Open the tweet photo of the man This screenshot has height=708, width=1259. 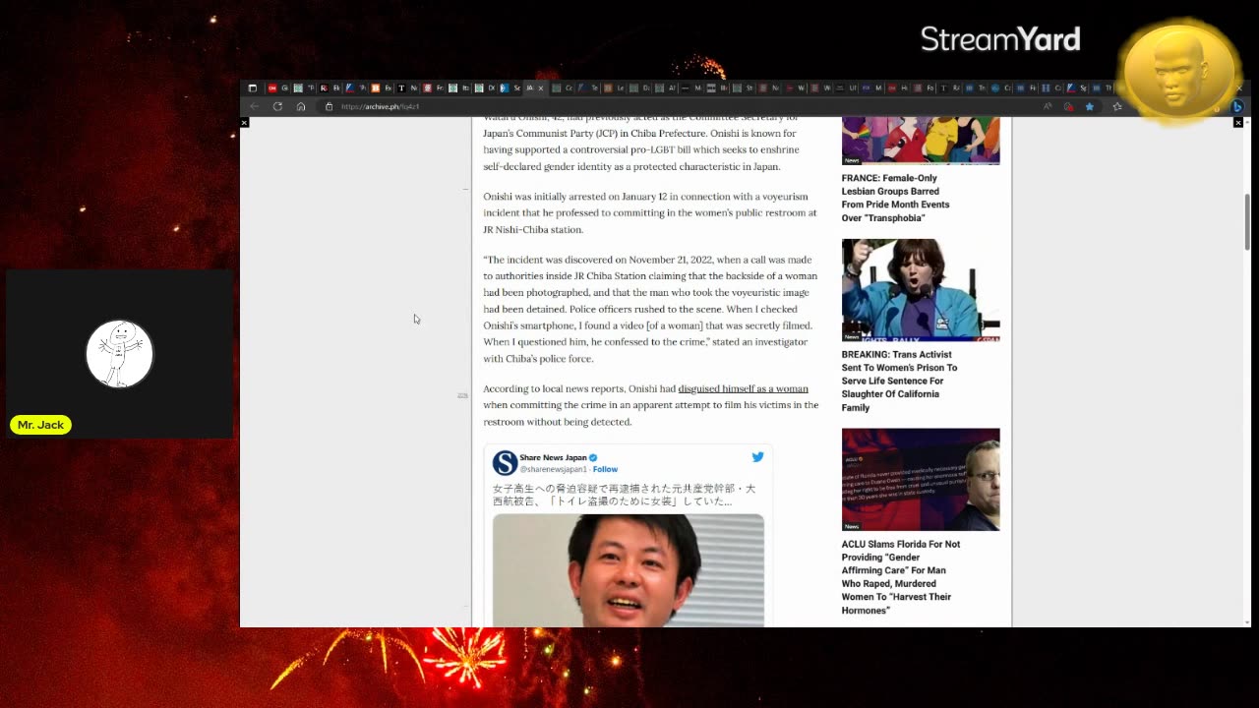(629, 569)
